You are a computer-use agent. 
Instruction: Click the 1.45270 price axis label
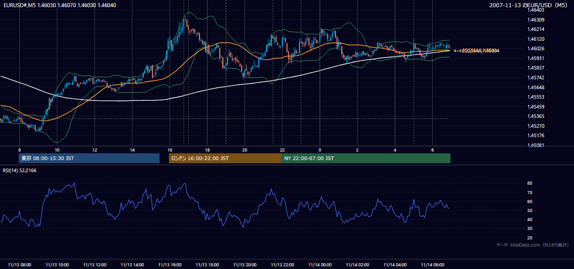(x=536, y=126)
